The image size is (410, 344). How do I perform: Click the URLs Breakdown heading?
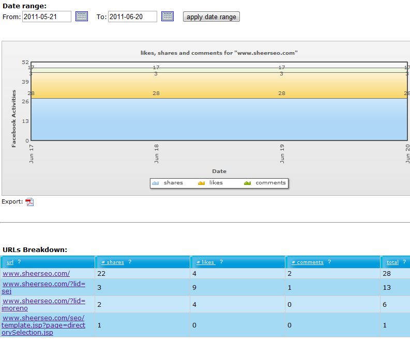coord(35,249)
